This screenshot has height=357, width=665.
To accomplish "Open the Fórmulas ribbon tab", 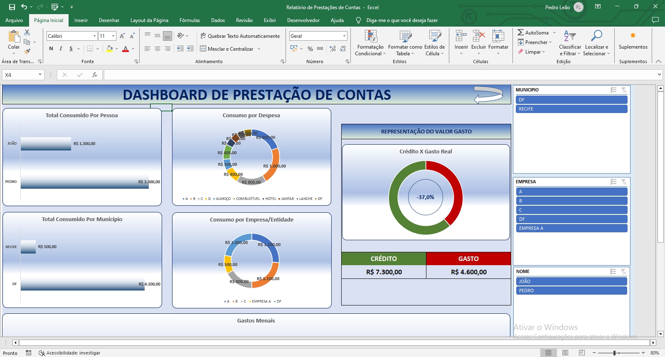I will 190,20.
